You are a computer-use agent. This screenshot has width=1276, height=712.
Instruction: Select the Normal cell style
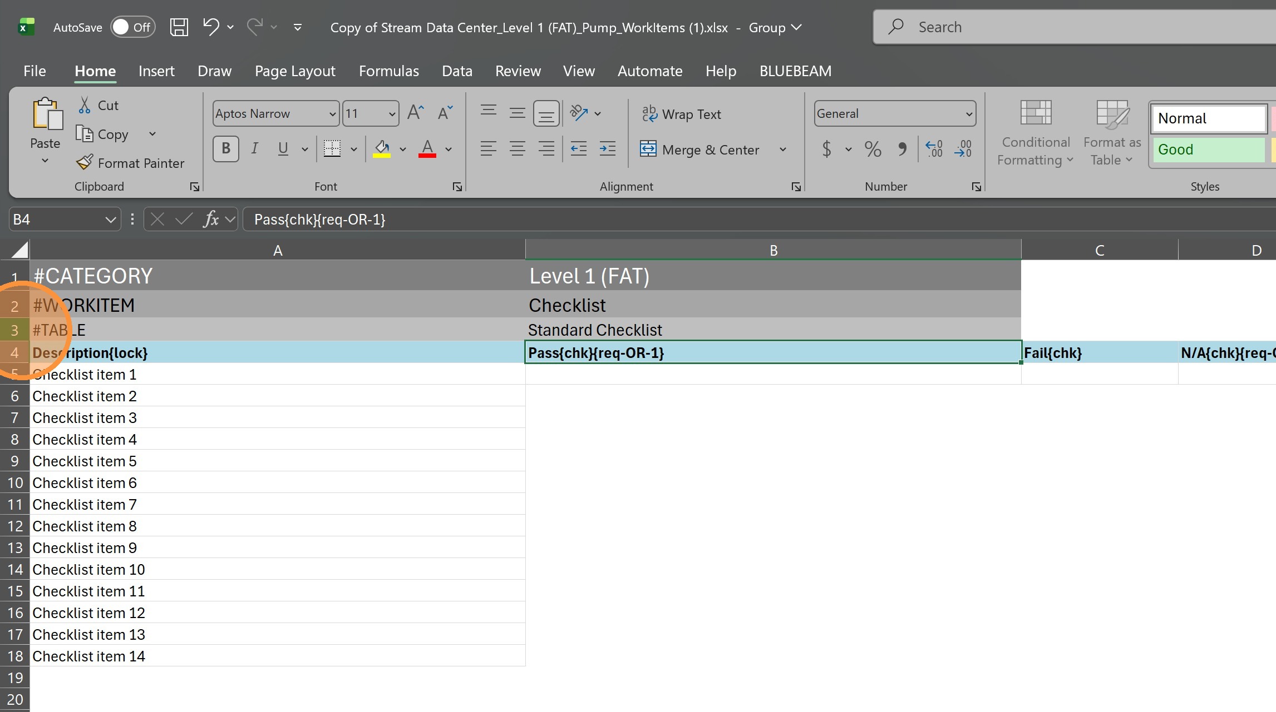click(1209, 118)
